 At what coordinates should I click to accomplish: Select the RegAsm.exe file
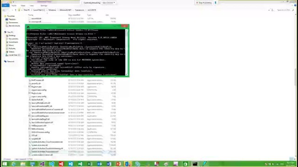36,87
